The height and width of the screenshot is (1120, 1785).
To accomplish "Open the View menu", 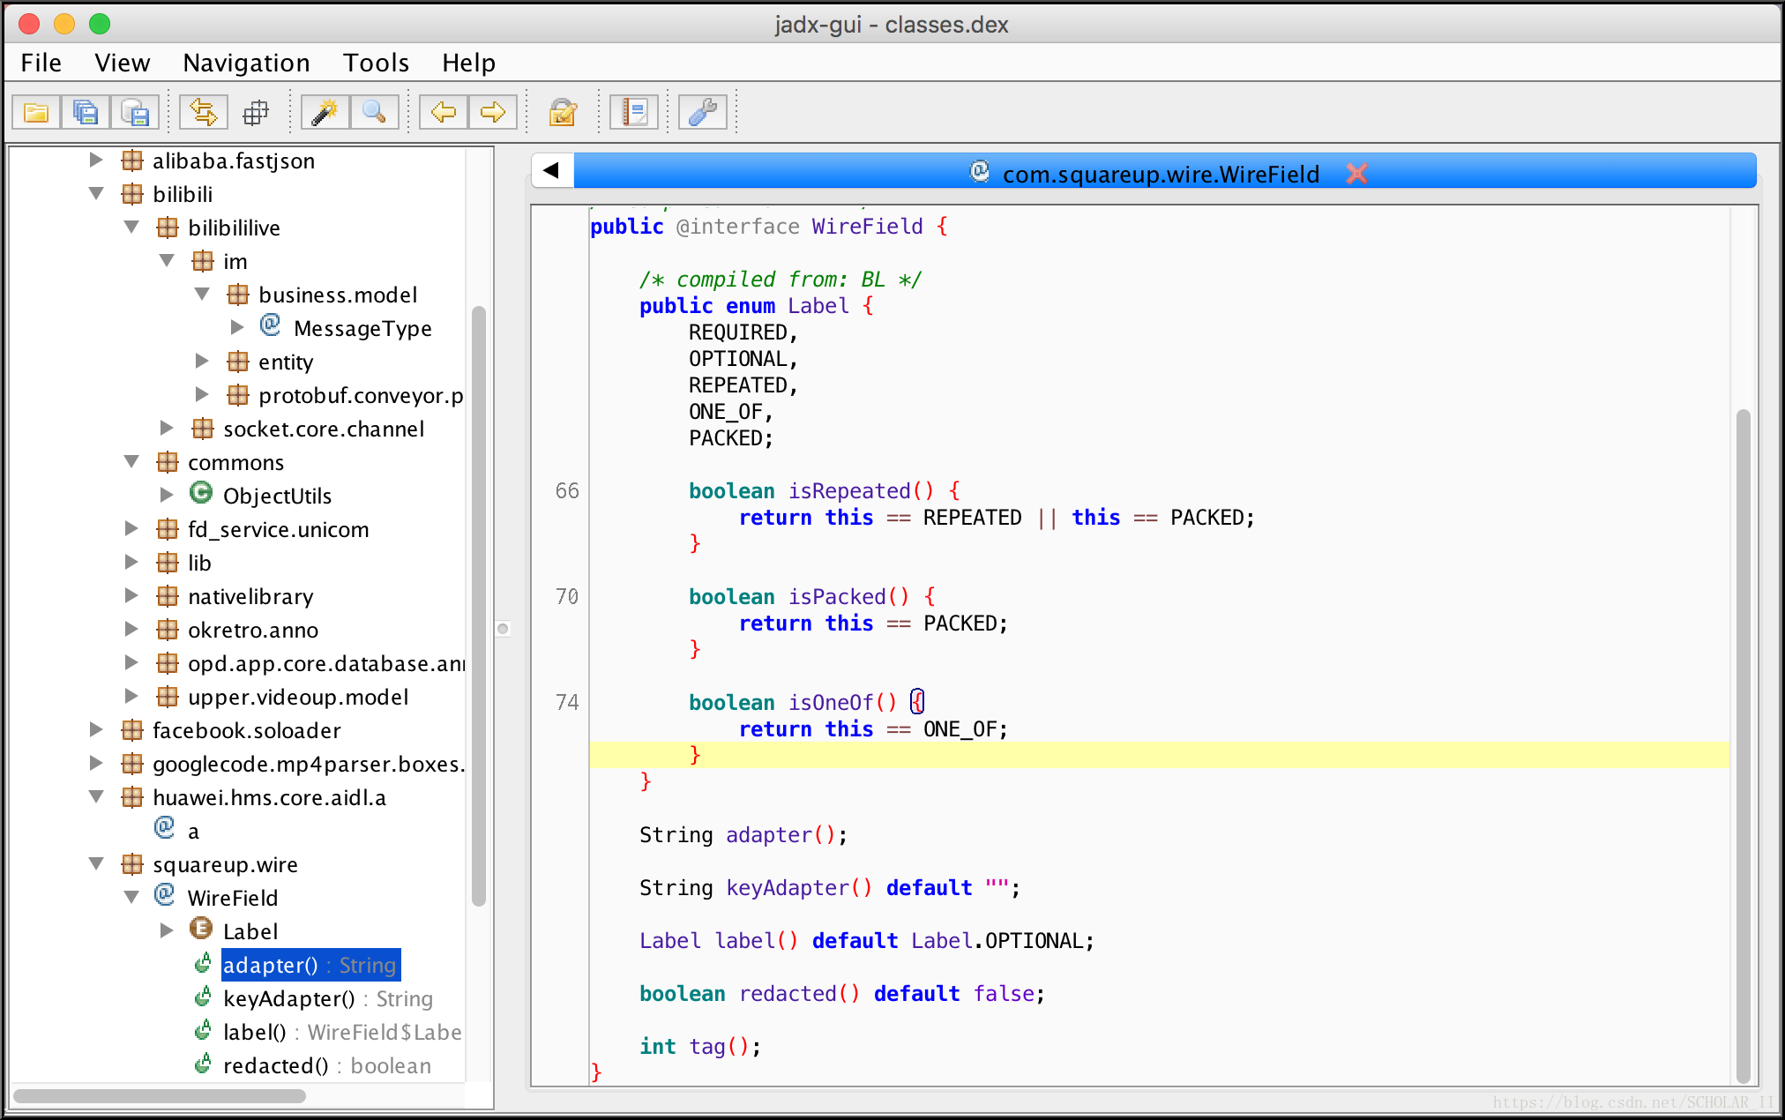I will pos(122,63).
